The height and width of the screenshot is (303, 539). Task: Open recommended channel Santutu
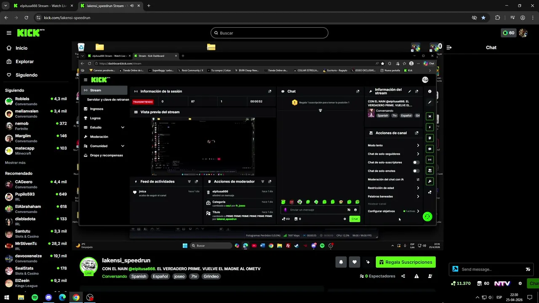pyautogui.click(x=36, y=234)
